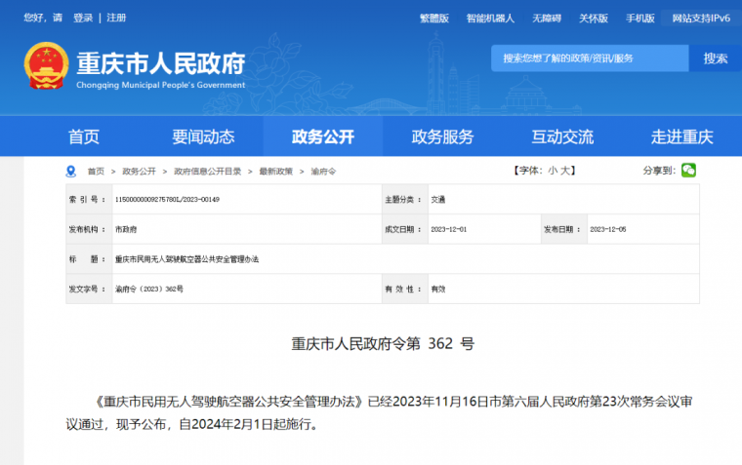Image resolution: width=742 pixels, height=465 pixels.
Task: Click the 重庆市人民政府 site title
Action: click(161, 63)
